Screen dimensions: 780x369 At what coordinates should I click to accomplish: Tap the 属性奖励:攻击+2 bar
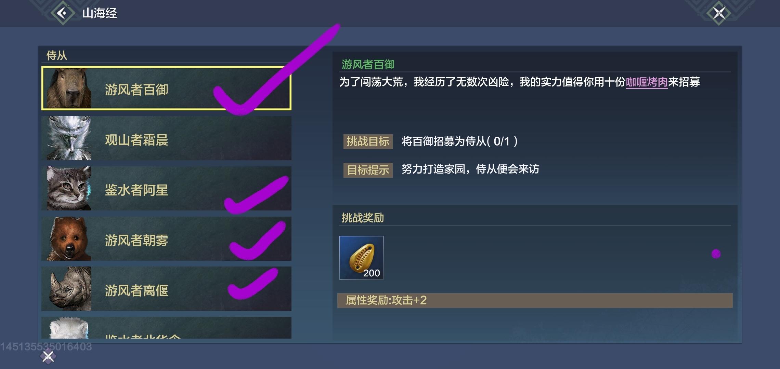point(535,300)
